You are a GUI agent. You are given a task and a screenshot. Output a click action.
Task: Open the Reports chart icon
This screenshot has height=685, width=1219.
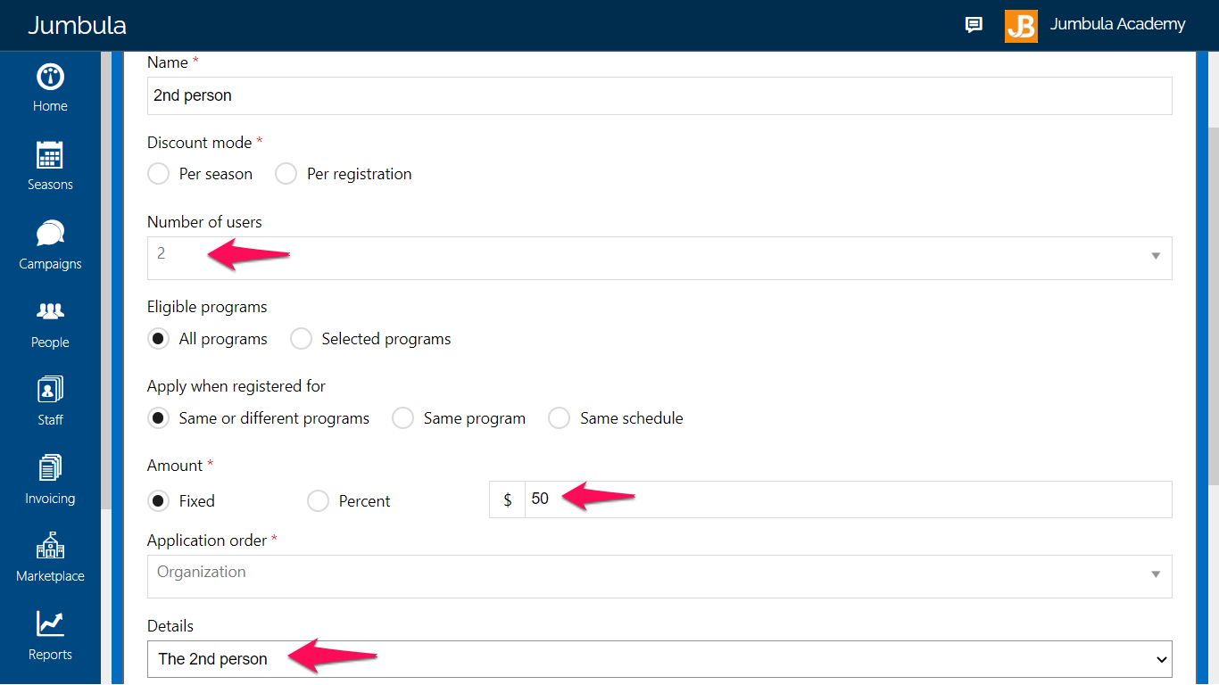tap(50, 624)
